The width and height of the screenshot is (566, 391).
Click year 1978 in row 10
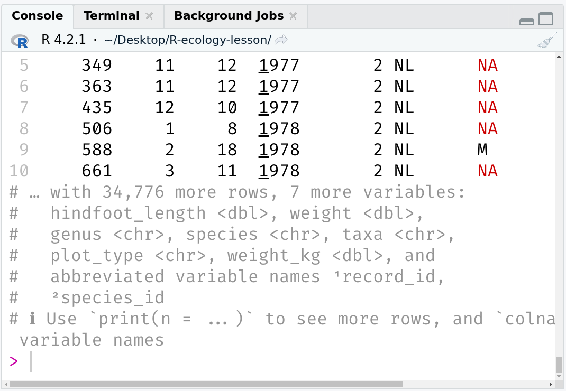pos(279,171)
